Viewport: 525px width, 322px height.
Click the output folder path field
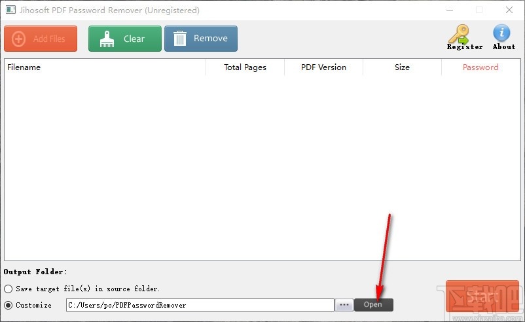pyautogui.click(x=200, y=305)
